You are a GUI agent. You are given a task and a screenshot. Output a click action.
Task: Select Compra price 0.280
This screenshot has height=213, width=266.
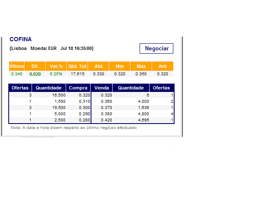[84, 120]
